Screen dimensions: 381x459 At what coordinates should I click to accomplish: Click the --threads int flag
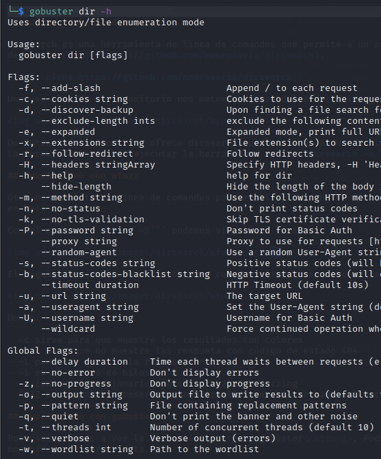point(77,428)
